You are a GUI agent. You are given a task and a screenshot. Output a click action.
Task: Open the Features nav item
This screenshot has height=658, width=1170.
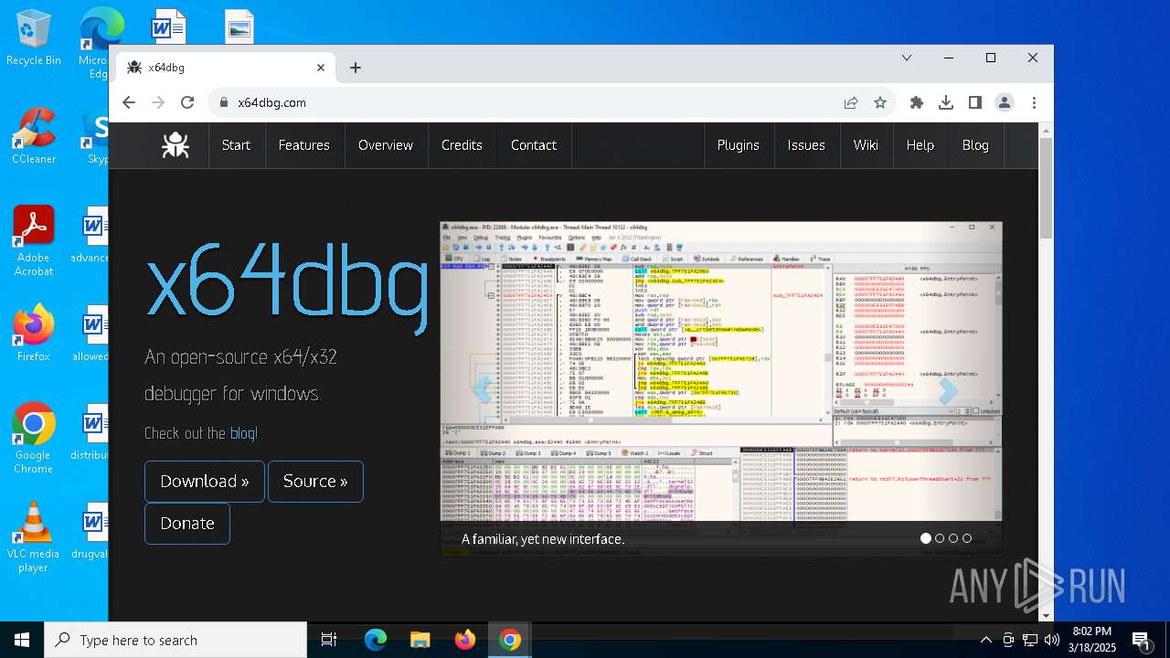click(304, 145)
